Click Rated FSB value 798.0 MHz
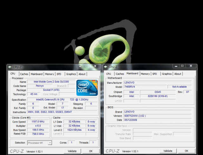The height and width of the screenshot is (155, 203). click(x=38, y=134)
